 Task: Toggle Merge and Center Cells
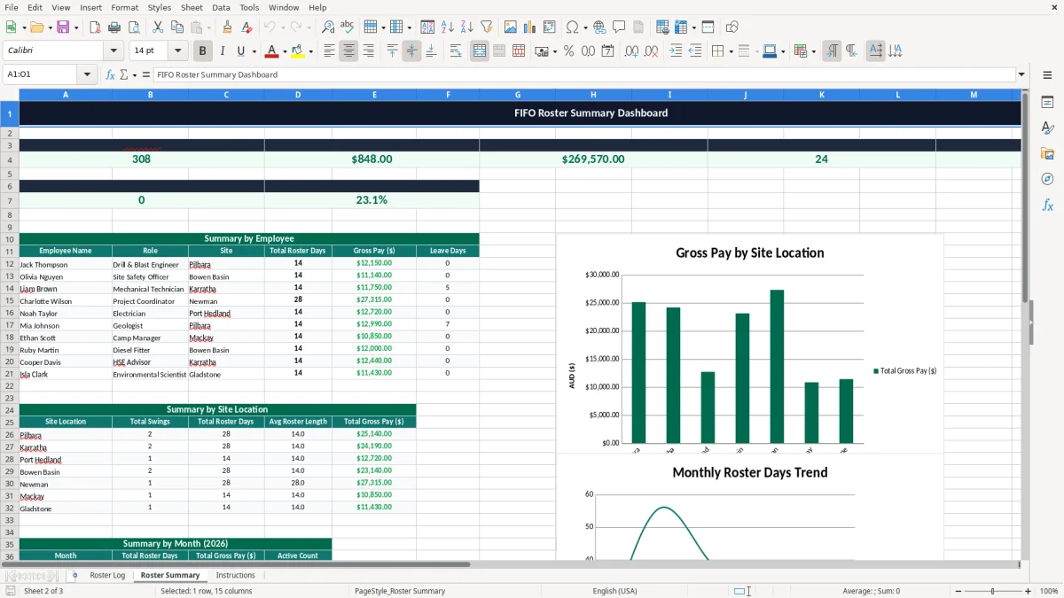480,51
